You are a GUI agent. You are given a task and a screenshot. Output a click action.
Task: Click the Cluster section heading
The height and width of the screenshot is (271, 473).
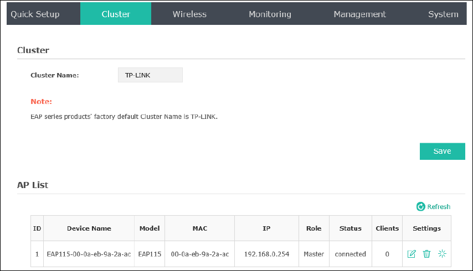(33, 50)
